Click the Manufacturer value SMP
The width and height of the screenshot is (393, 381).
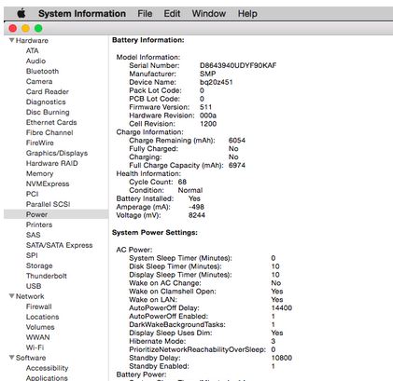(x=207, y=74)
